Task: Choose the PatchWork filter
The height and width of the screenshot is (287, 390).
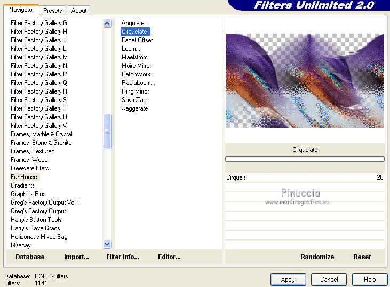Action: [136, 74]
